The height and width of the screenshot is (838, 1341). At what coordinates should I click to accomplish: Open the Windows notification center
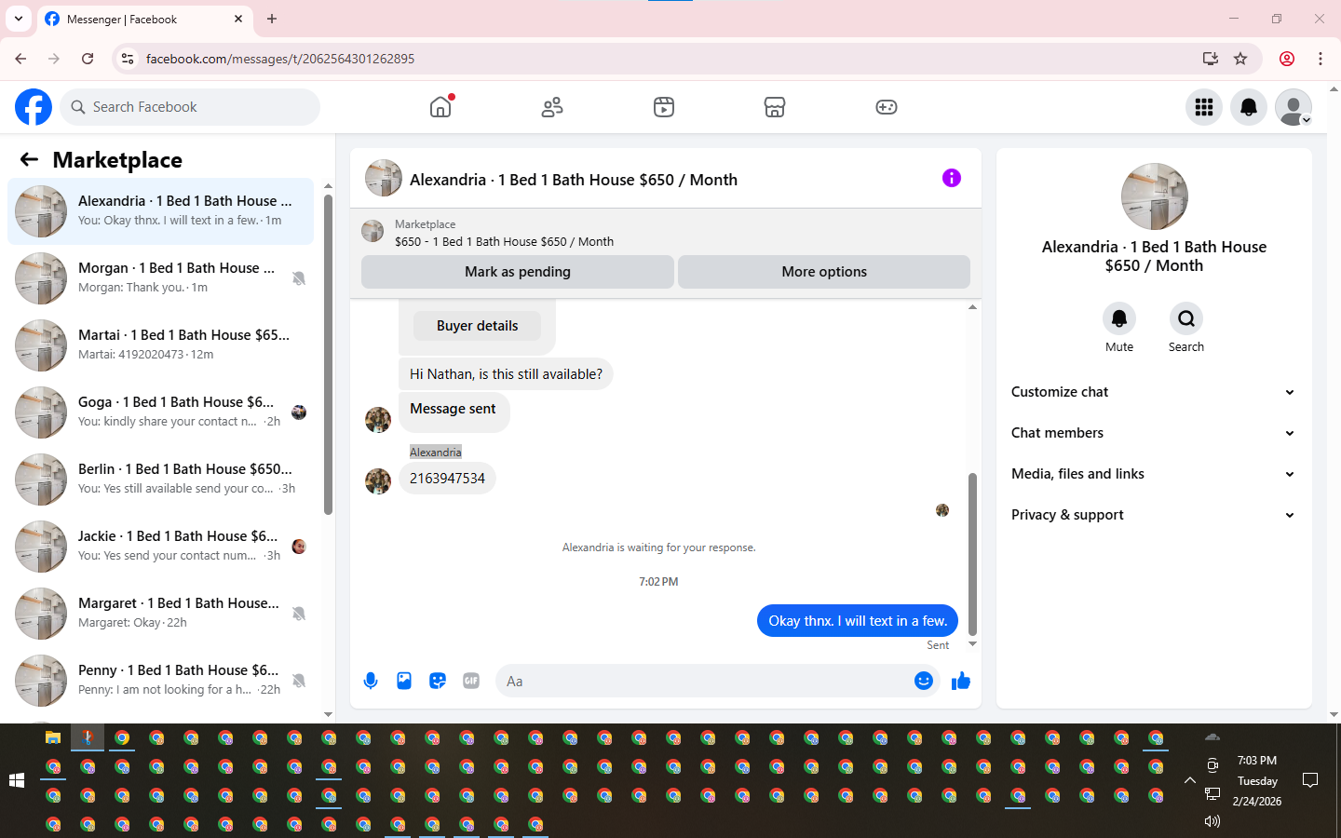pos(1310,780)
